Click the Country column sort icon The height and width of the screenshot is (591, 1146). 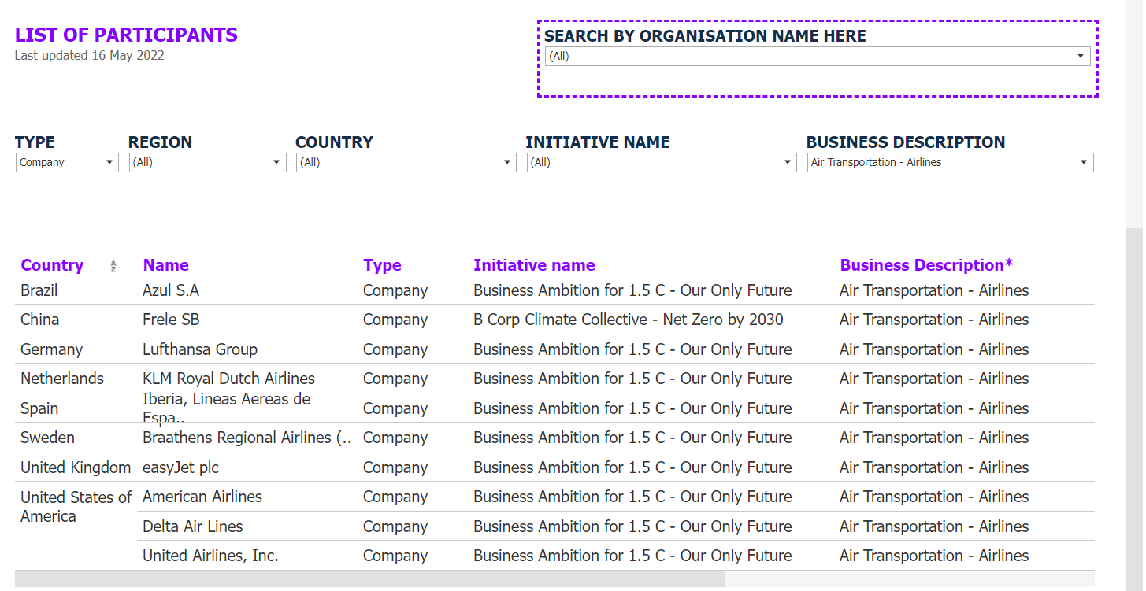(x=113, y=266)
